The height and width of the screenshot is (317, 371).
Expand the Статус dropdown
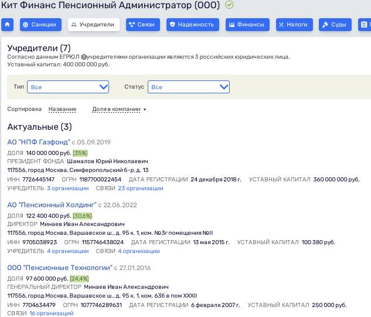[x=189, y=87]
